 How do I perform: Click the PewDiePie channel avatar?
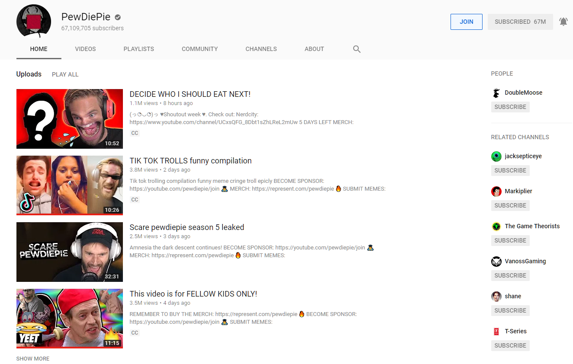[x=34, y=22]
